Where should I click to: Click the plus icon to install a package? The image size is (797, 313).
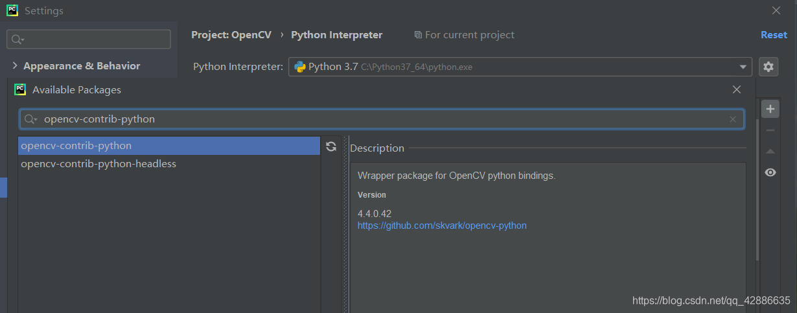[770, 109]
